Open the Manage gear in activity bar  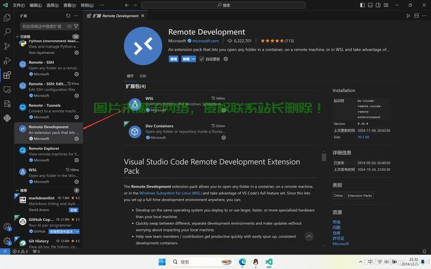click(7, 241)
